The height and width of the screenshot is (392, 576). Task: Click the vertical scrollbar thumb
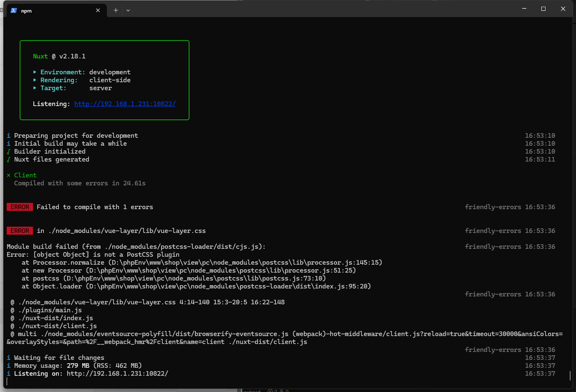click(x=570, y=375)
